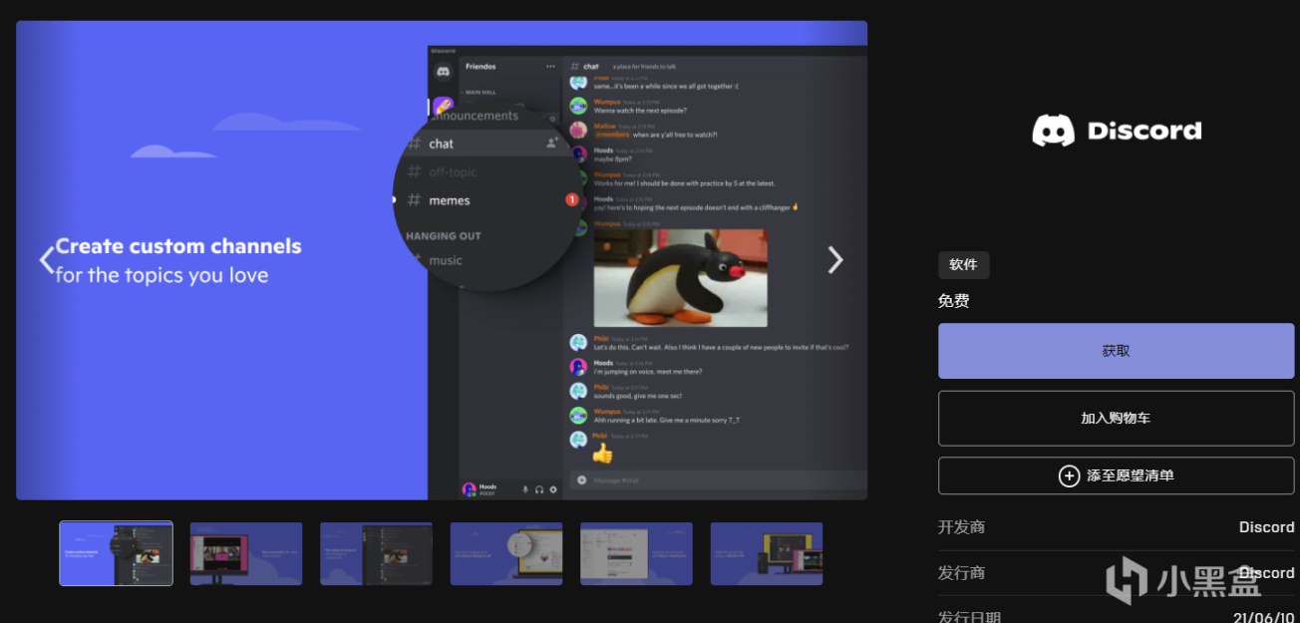Go to previous carousel image with left arrow
This screenshot has width=1300, height=623.
coord(46,260)
